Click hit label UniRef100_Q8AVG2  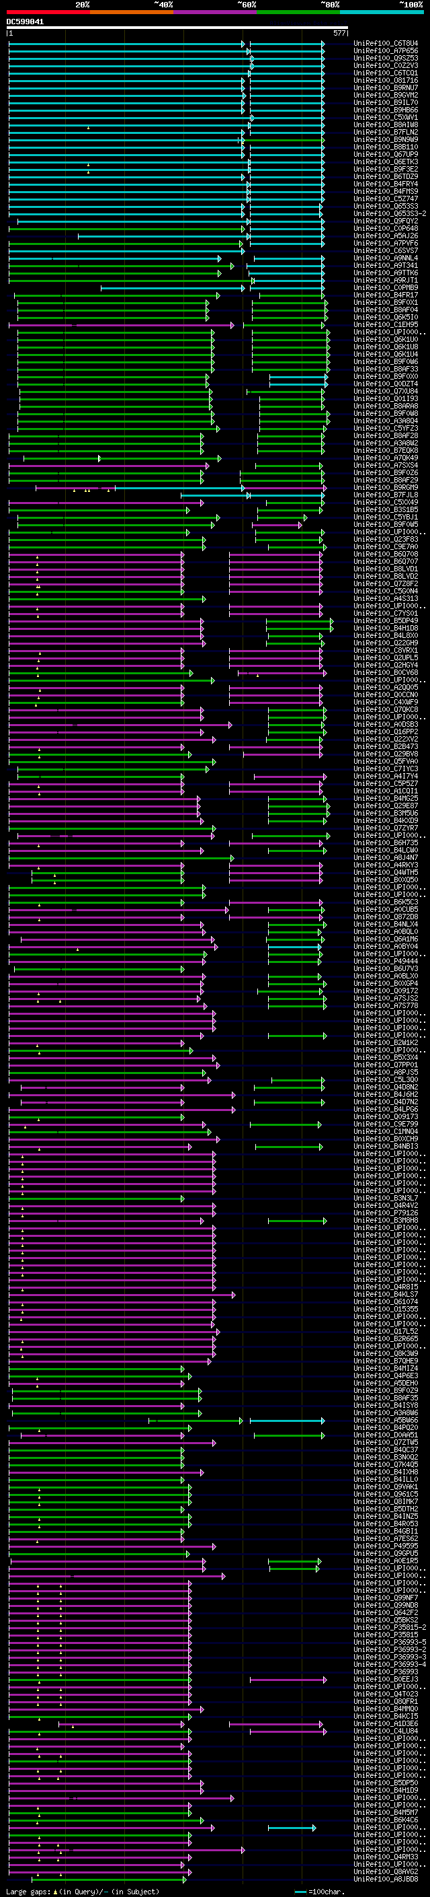pyautogui.click(x=385, y=1871)
